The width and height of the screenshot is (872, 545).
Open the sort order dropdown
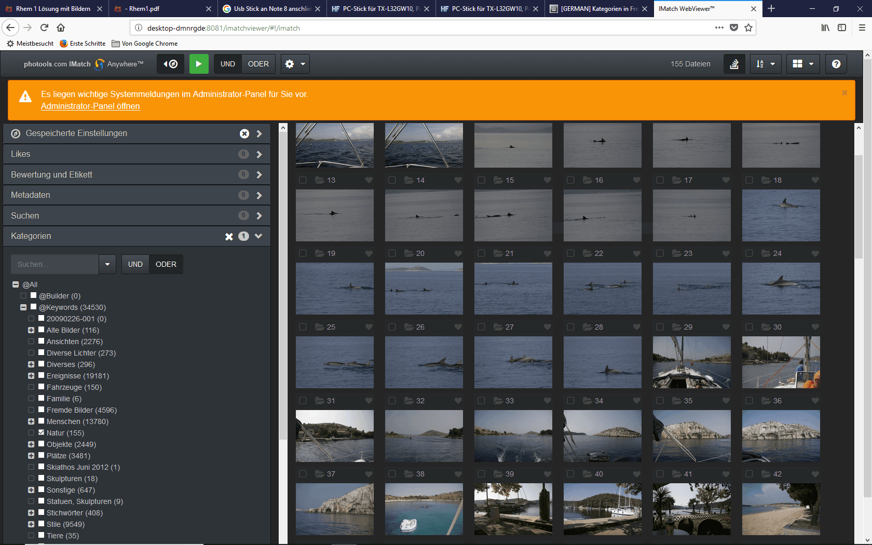point(766,64)
